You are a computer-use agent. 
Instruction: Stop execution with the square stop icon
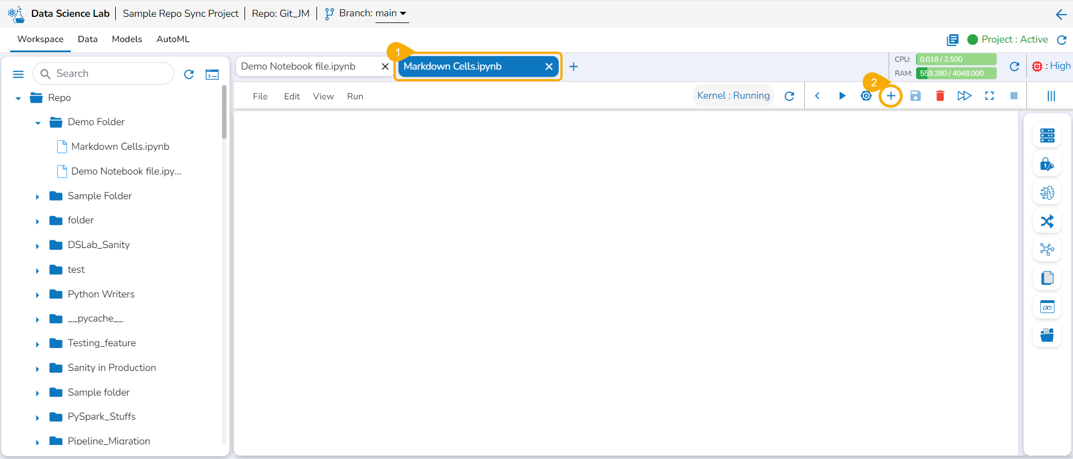pos(1014,96)
